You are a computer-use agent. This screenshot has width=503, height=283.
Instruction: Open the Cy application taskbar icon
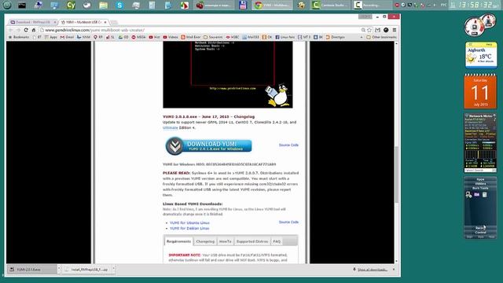point(71,5)
